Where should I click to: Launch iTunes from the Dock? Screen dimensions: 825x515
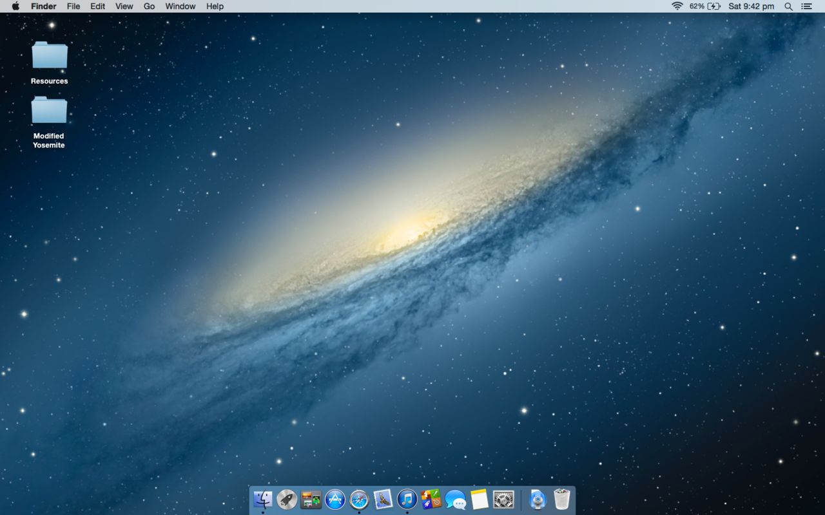point(407,499)
